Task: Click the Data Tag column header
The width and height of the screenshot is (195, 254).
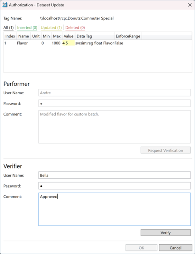Action: (x=95, y=36)
